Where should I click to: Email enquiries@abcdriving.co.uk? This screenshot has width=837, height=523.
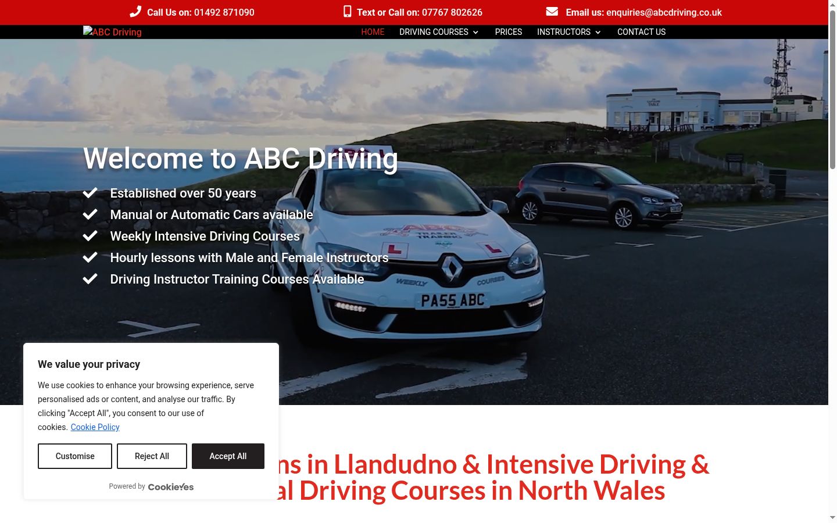point(664,12)
